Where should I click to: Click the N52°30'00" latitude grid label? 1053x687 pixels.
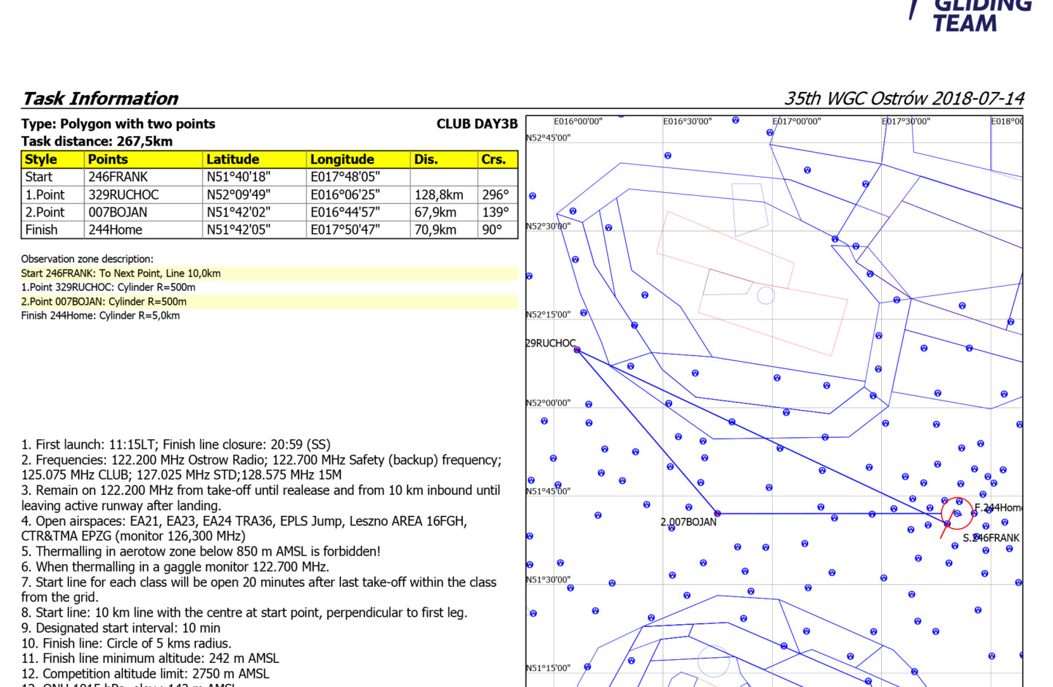click(x=548, y=227)
